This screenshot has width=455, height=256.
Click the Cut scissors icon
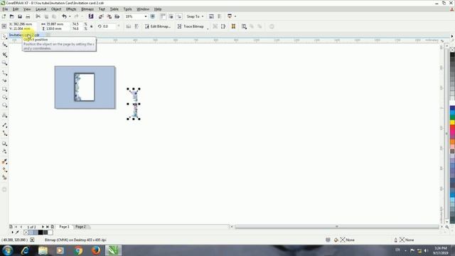pos(38,16)
